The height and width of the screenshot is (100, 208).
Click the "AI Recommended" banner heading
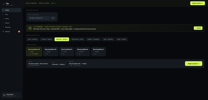point(53,27)
